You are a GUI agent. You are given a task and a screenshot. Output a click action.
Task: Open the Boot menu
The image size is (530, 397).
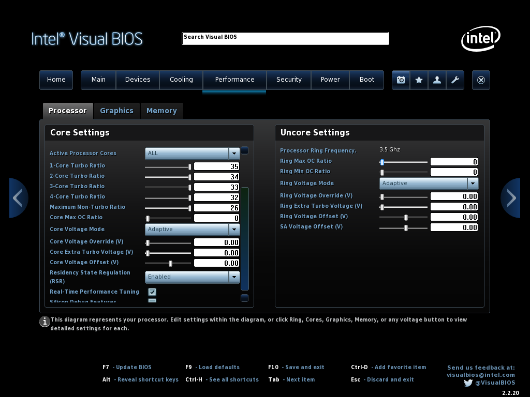pyautogui.click(x=367, y=80)
